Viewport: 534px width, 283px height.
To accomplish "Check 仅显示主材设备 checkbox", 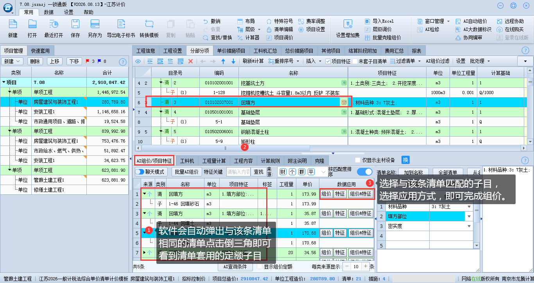I will pyautogui.click(x=357, y=160).
